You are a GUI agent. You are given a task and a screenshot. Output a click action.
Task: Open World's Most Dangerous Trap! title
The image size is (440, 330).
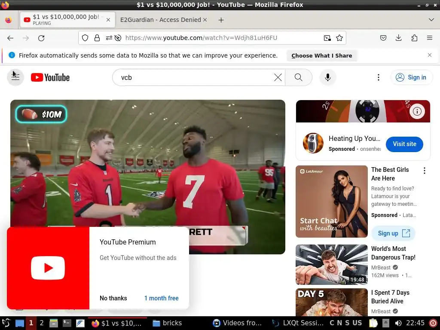tap(393, 253)
